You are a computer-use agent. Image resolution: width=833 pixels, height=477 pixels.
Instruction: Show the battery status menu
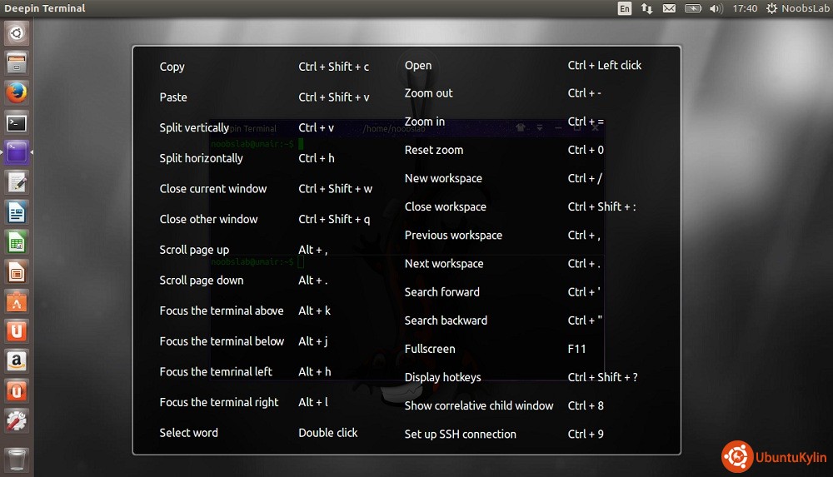692,8
